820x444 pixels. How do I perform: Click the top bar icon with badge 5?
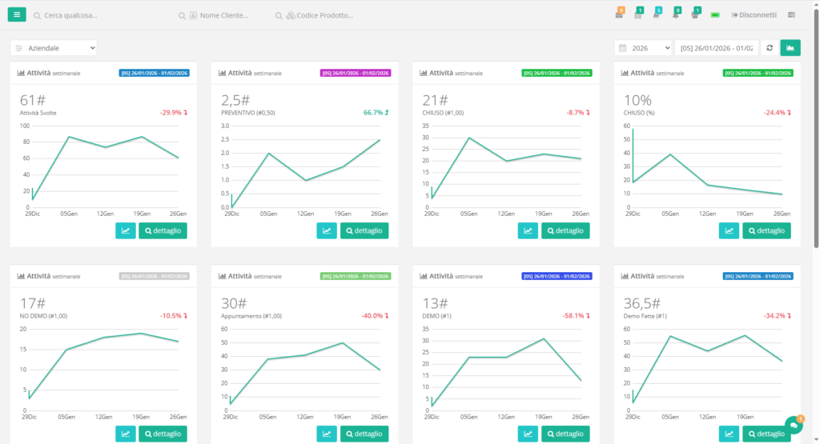click(x=657, y=14)
